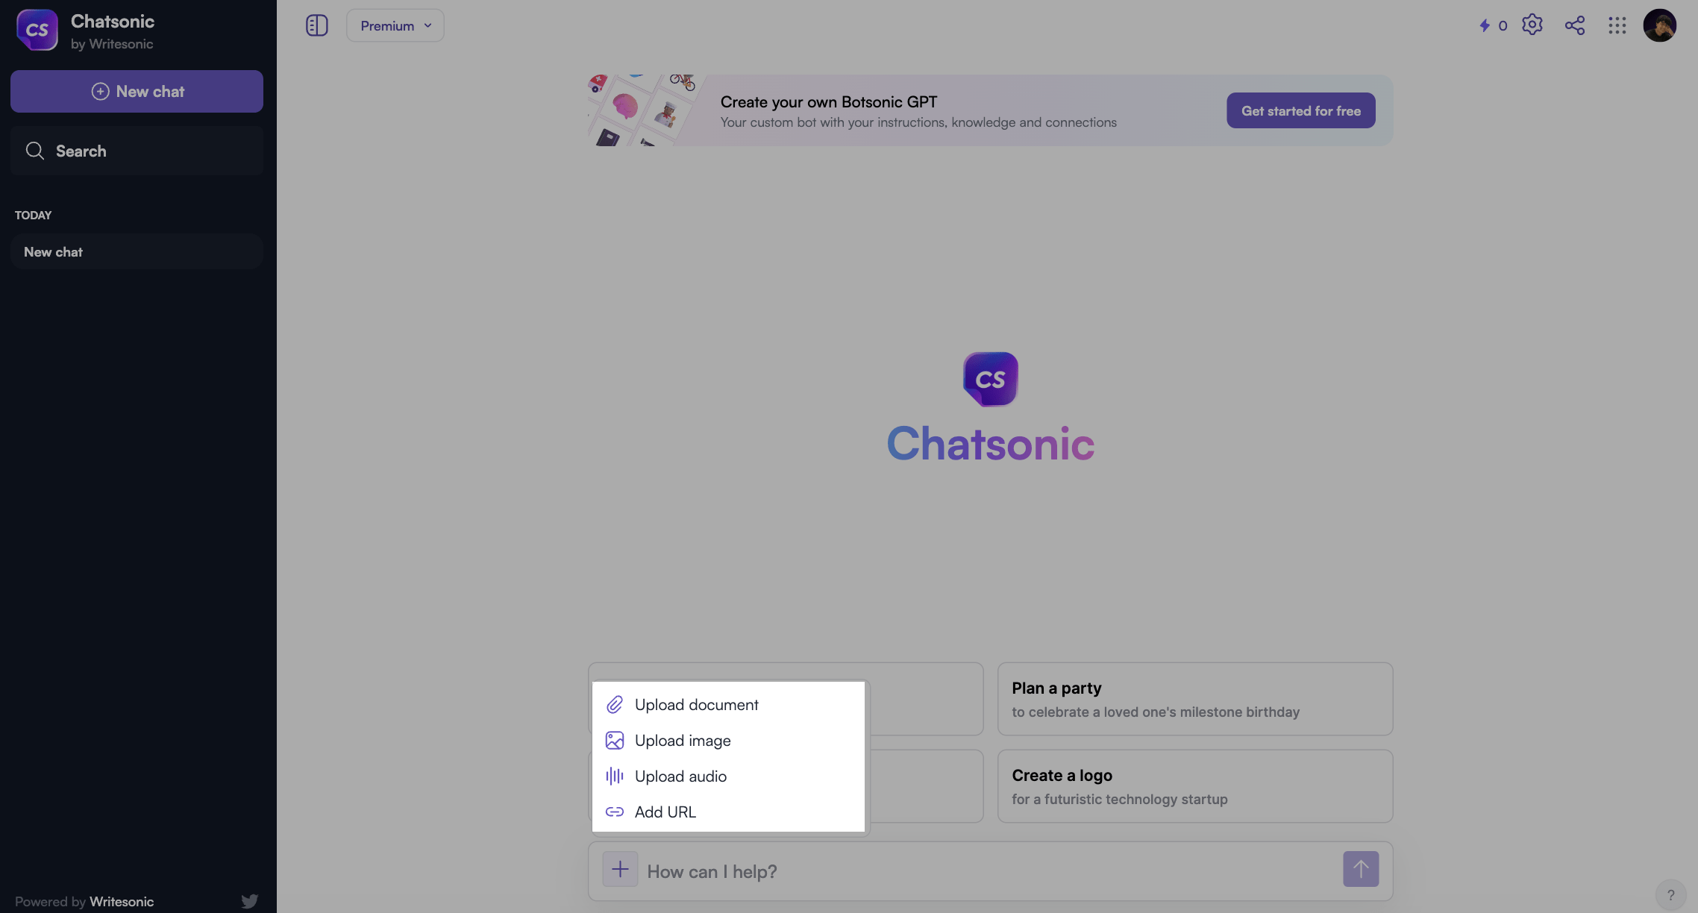Image resolution: width=1698 pixels, height=913 pixels.
Task: Click the Upload audio icon
Action: click(x=615, y=776)
